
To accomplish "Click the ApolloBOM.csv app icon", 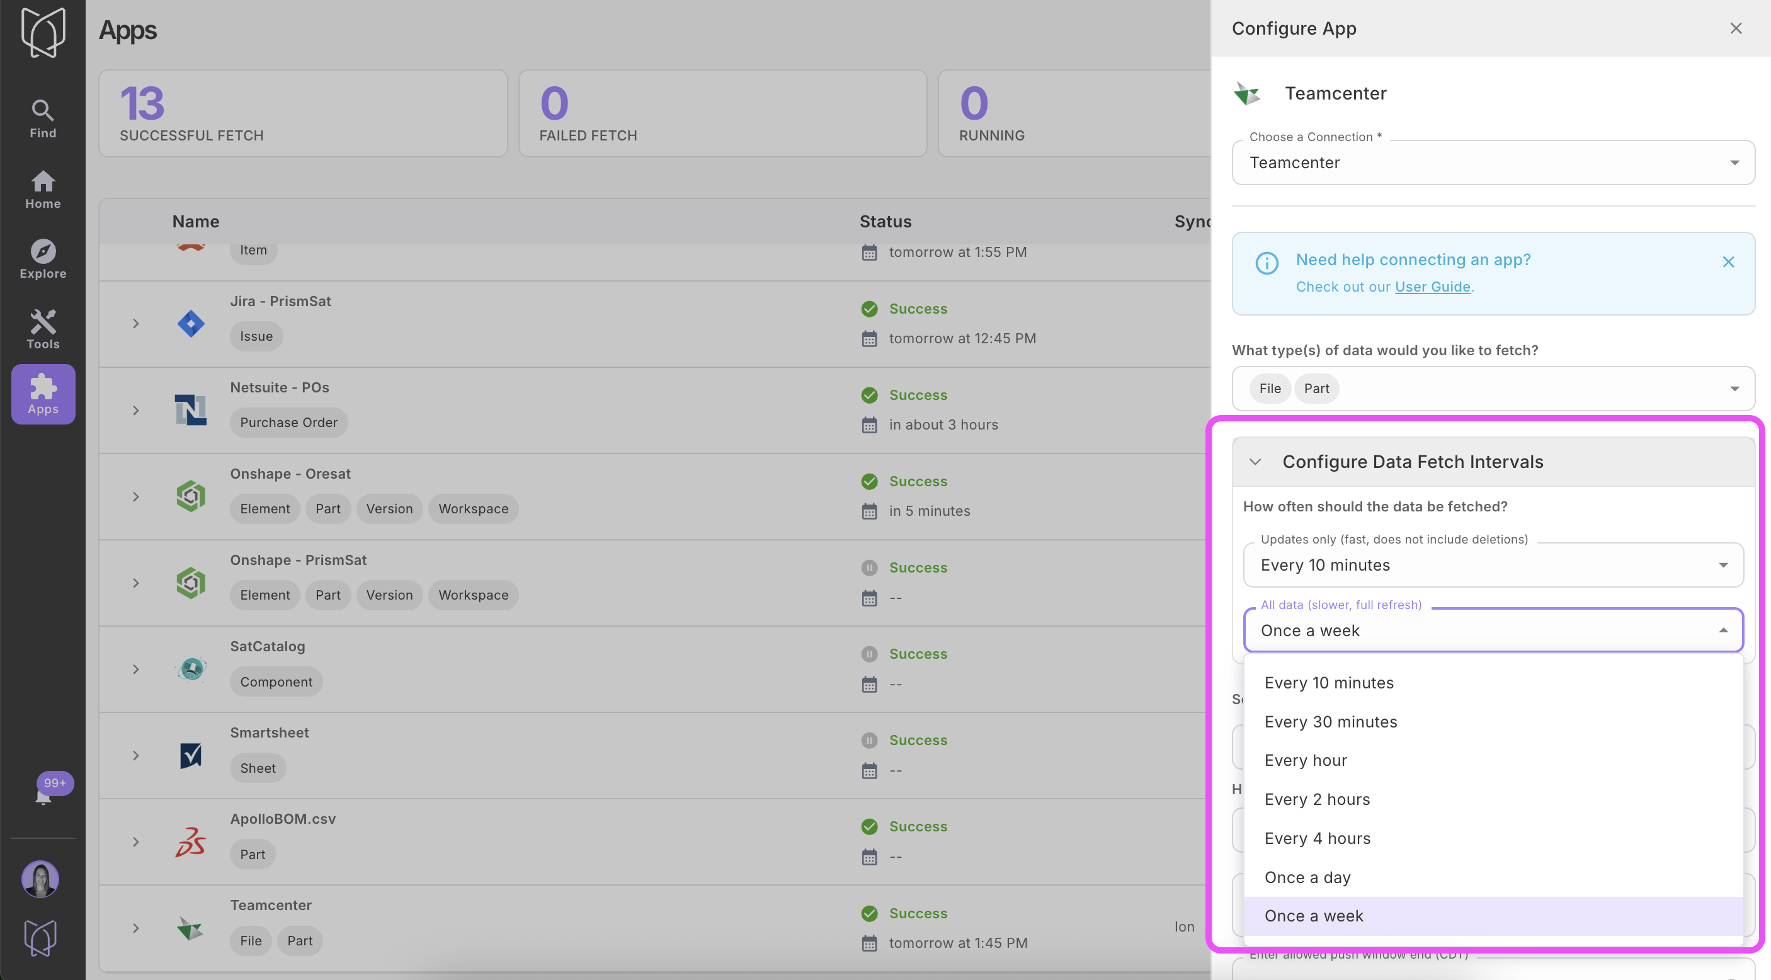I will coord(190,842).
